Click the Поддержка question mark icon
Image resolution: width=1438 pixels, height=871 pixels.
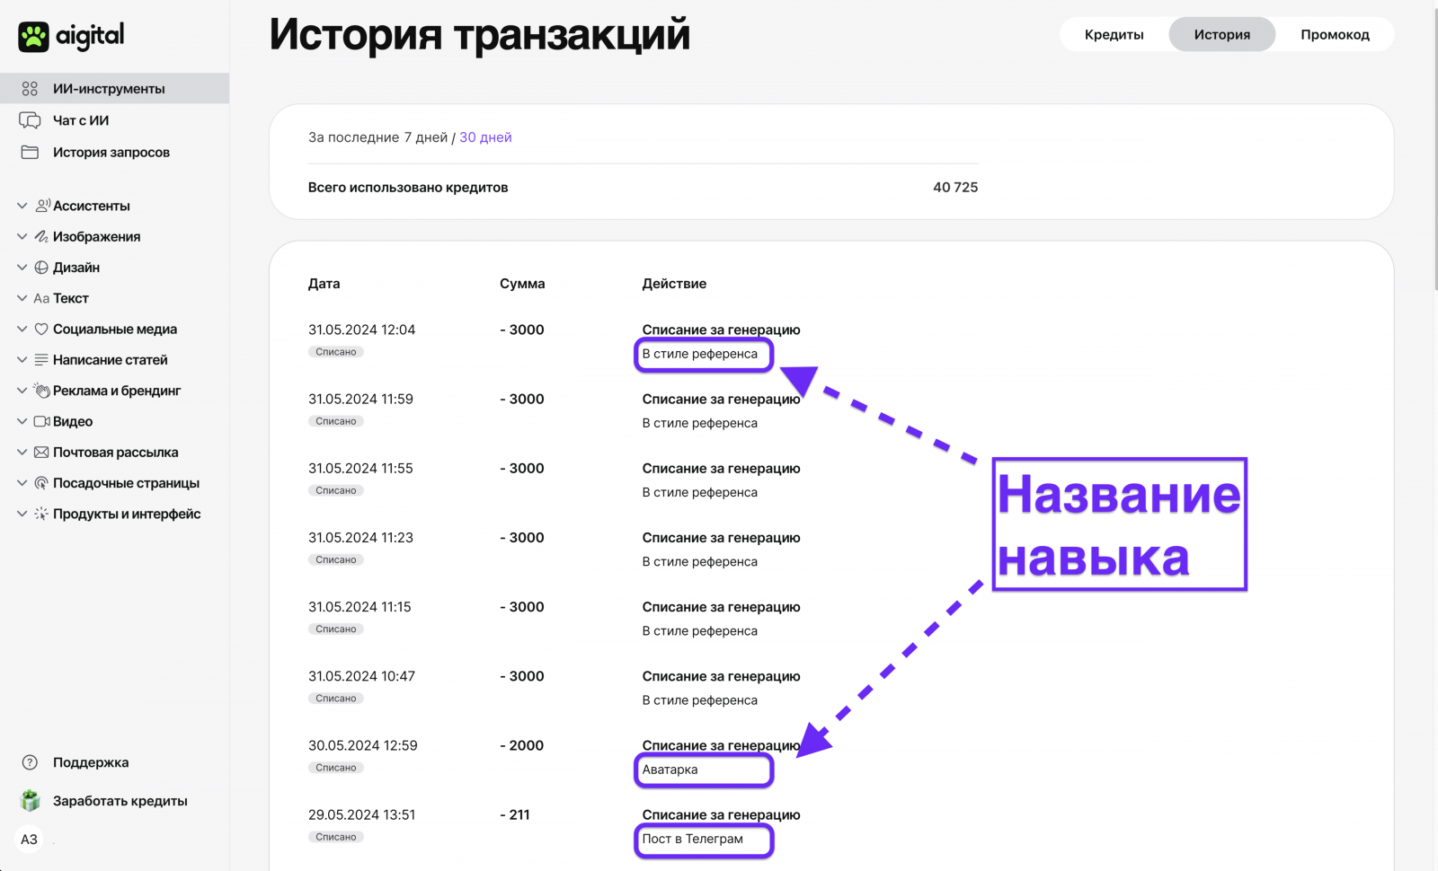pos(30,762)
